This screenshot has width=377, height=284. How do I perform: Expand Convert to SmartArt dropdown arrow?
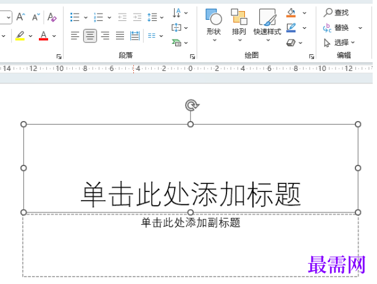coord(186,43)
